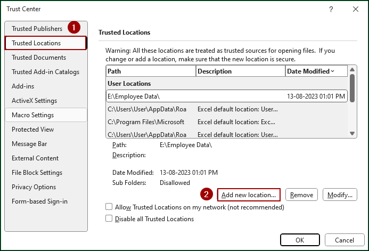
Task: Open the Message Bar section
Action: click(46, 144)
